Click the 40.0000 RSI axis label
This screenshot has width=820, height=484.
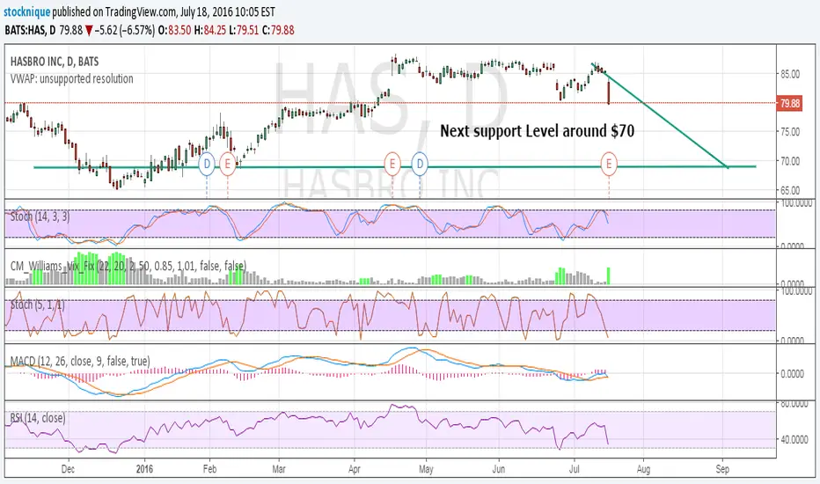click(x=794, y=439)
